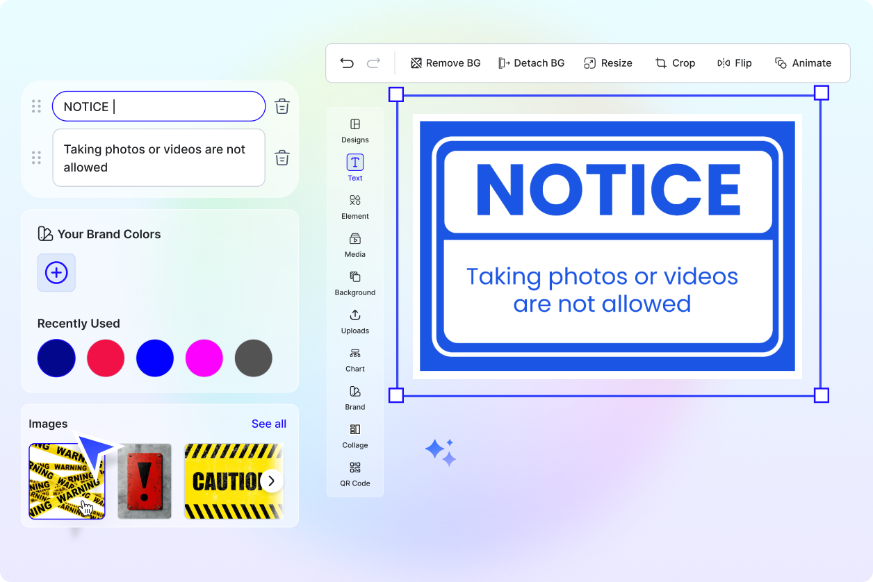Open the Collage tool
This screenshot has width=873, height=582.
[355, 435]
